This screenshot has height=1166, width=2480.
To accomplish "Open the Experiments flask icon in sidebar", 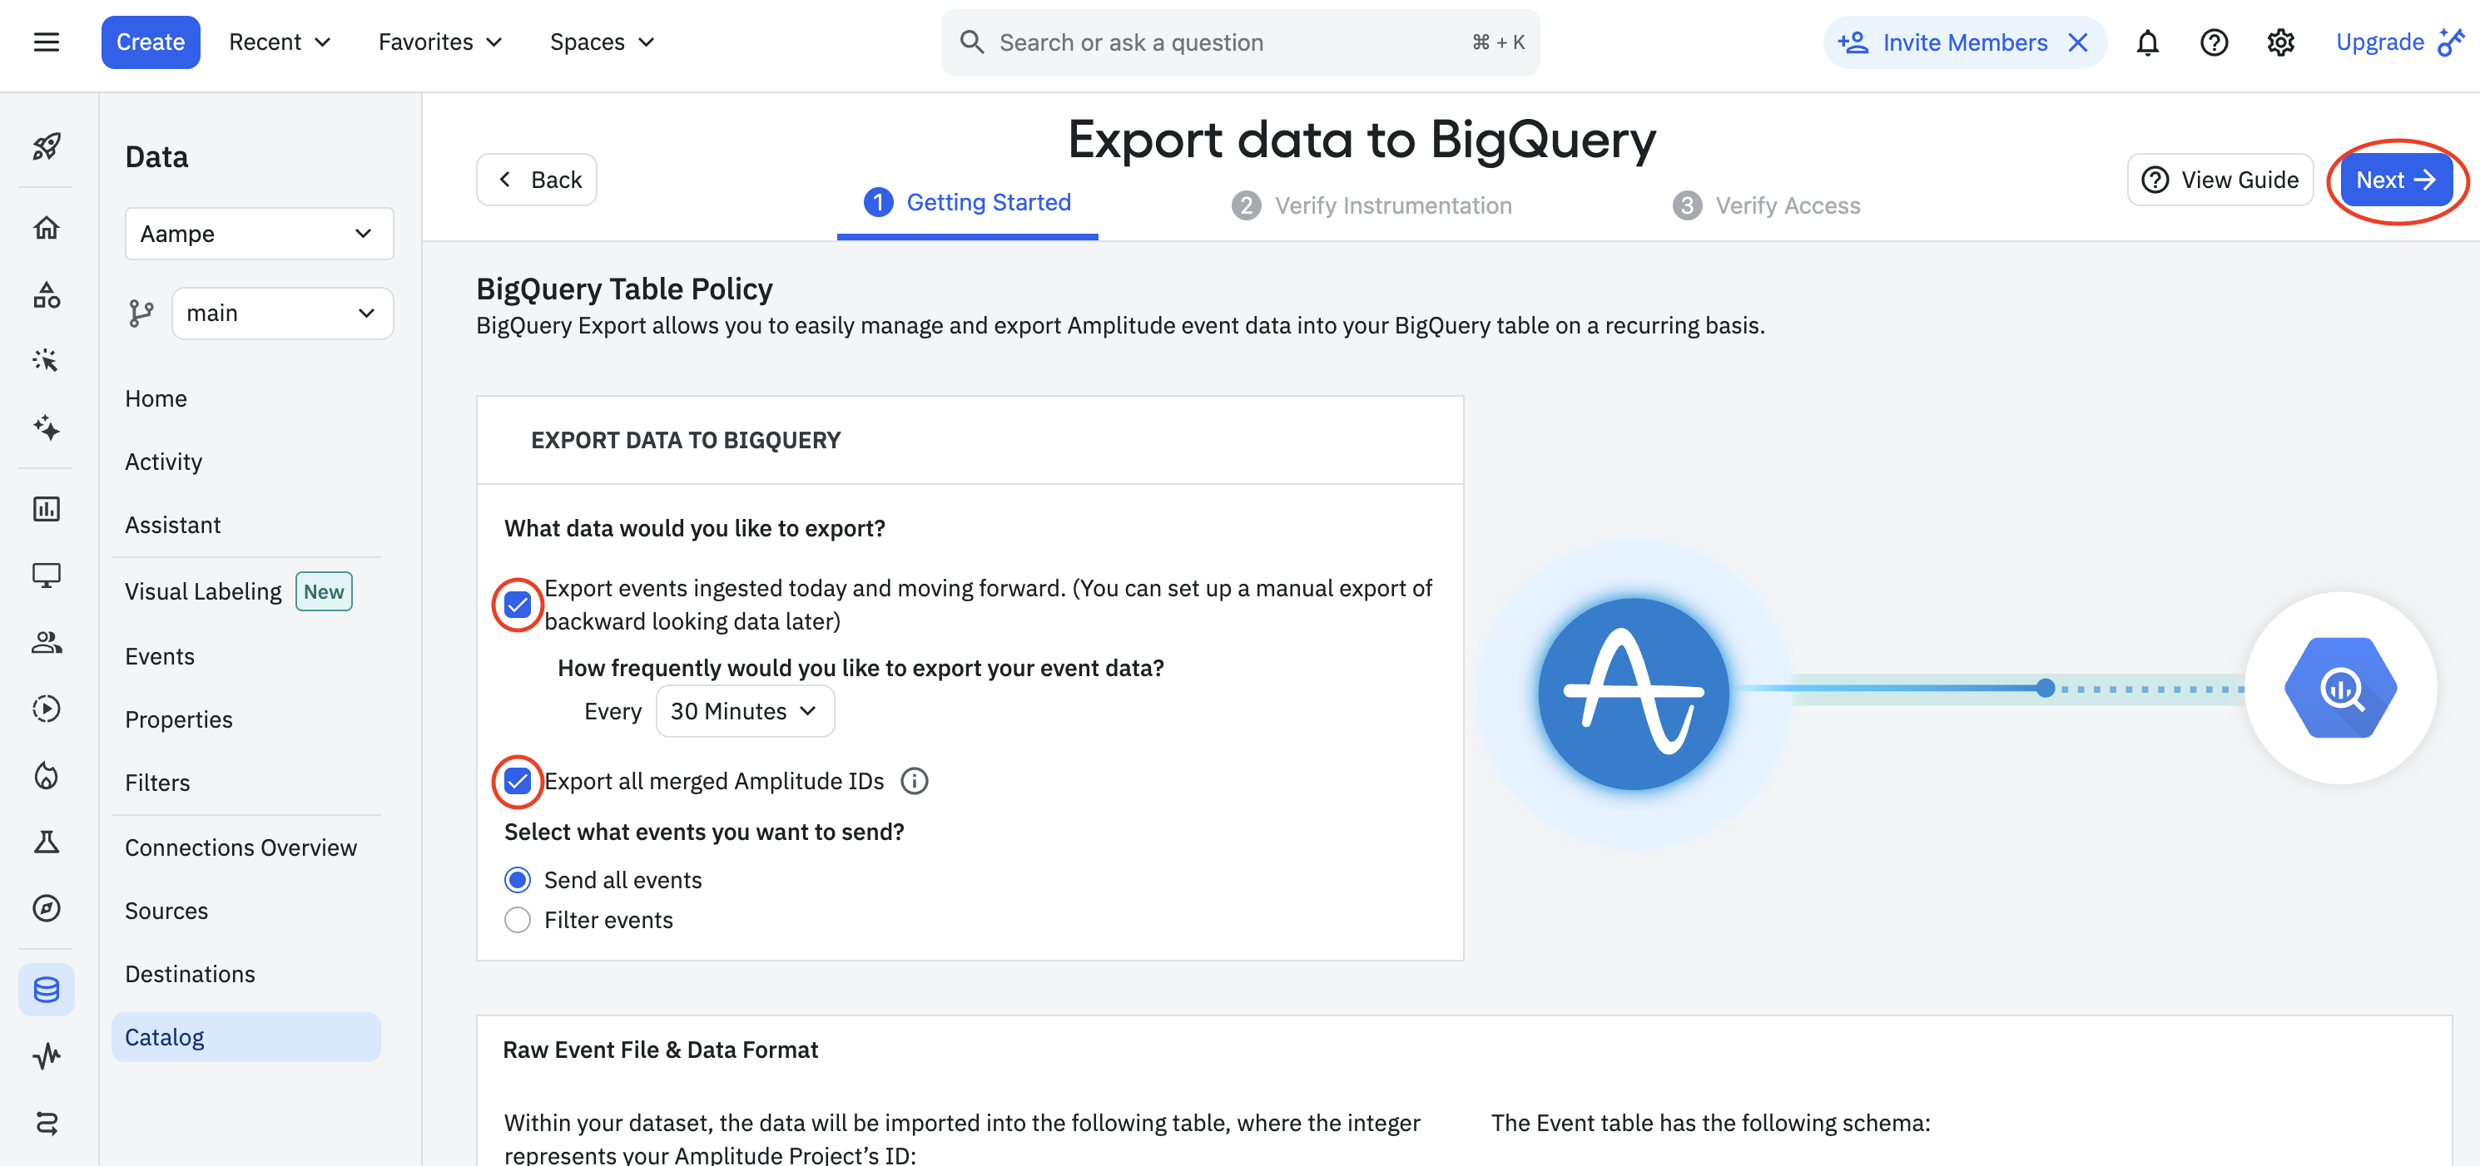I will [x=47, y=842].
